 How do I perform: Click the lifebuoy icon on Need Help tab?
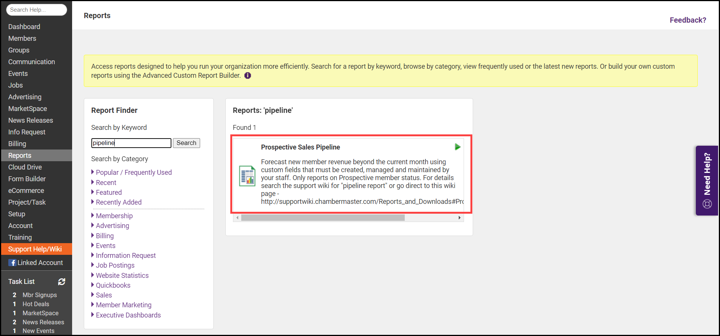tap(707, 204)
